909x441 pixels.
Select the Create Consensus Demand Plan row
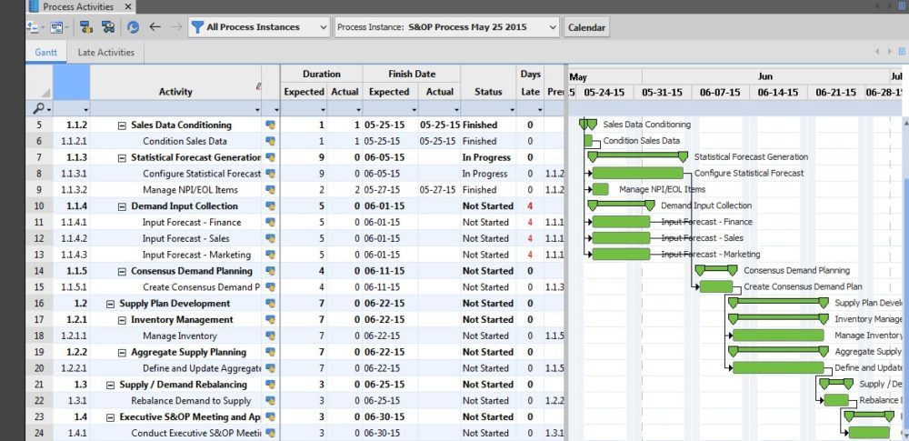tap(200, 287)
